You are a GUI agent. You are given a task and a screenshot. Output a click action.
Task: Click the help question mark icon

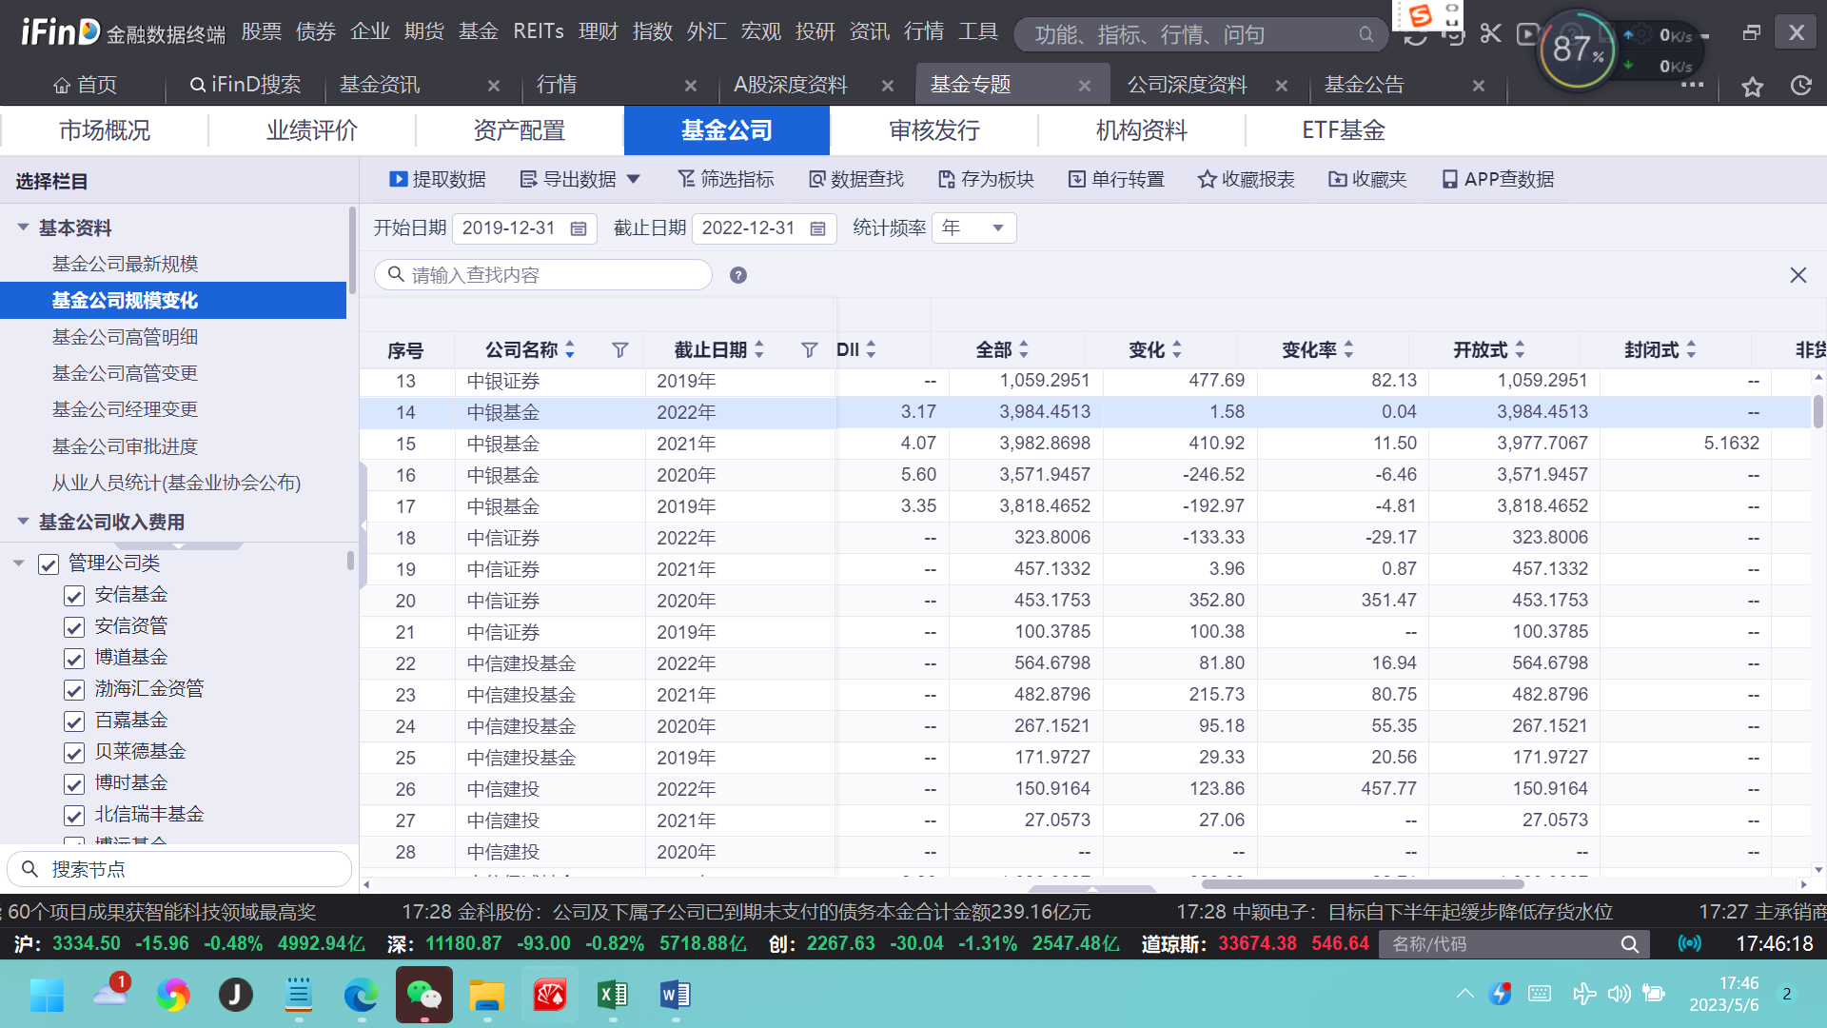coord(737,275)
